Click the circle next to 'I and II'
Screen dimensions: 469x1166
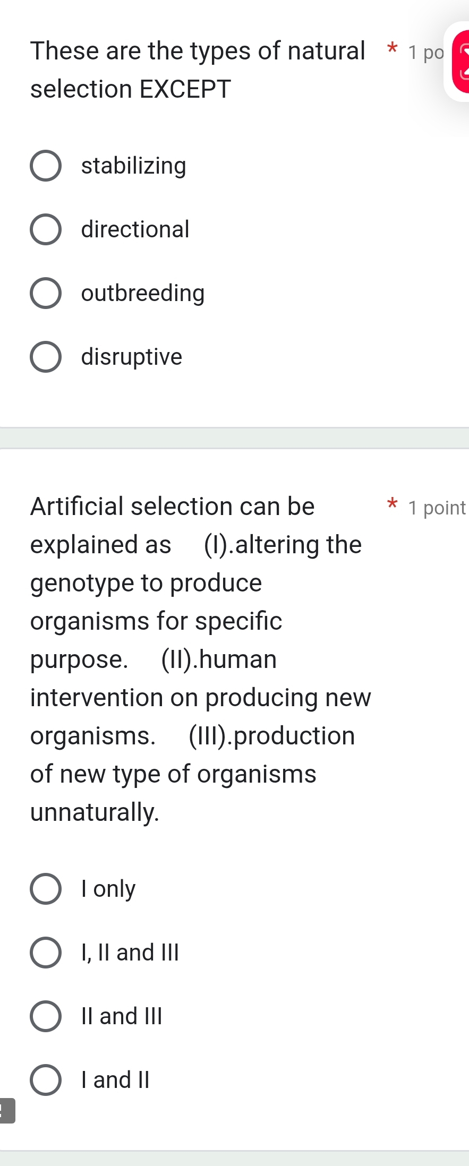[x=46, y=1079]
